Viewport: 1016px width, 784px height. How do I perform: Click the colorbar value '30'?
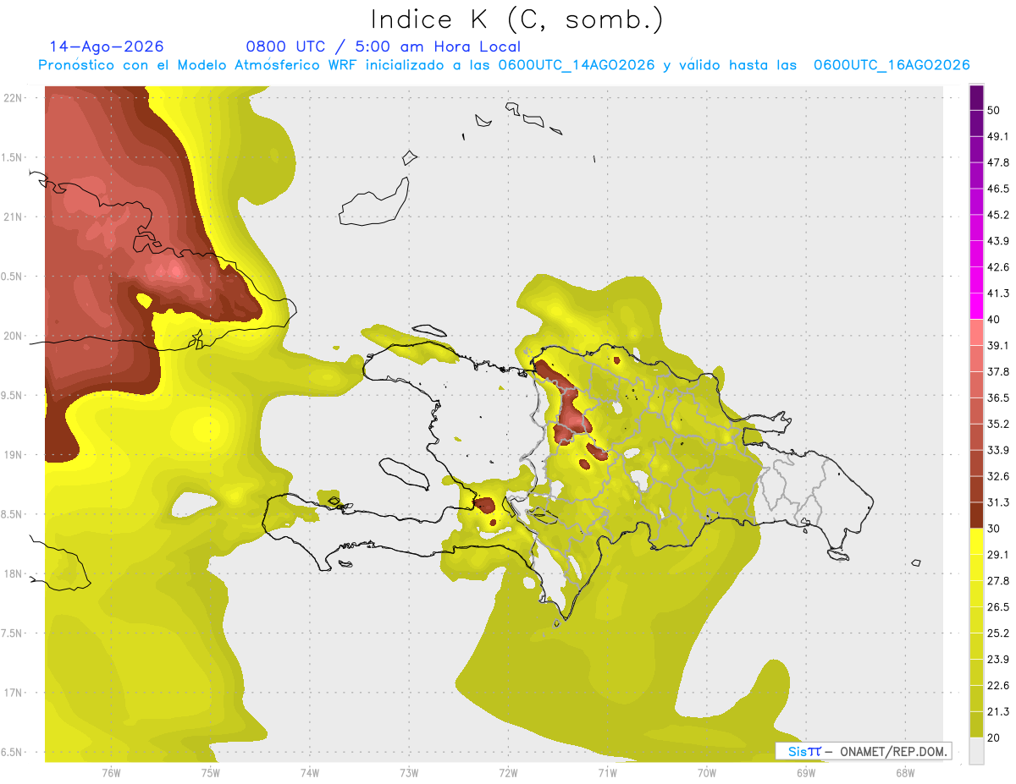[x=994, y=529]
